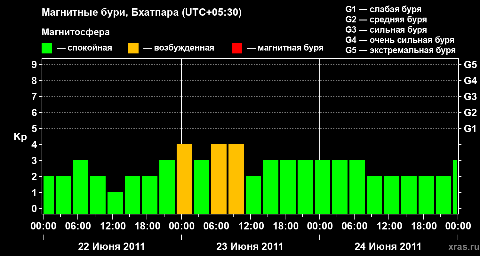
Task: Click '00:00' label at start of 23 Июня
Action: tap(181, 226)
